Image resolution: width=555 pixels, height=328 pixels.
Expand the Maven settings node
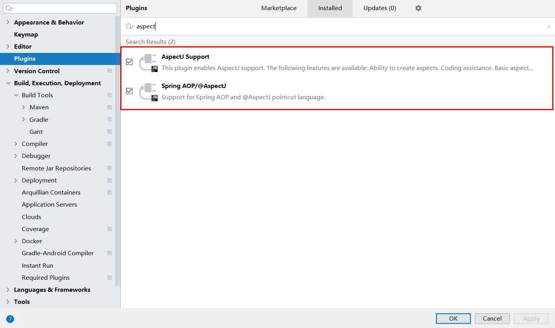coord(23,107)
